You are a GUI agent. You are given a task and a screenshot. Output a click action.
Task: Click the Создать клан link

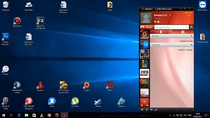(x=186, y=41)
